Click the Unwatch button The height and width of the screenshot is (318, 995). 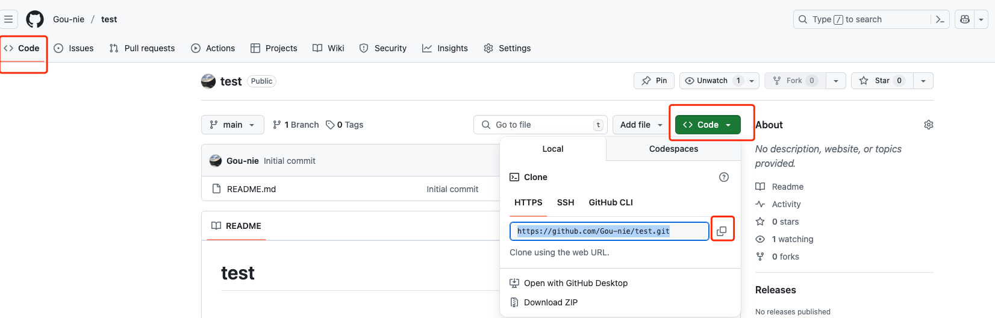(x=720, y=81)
